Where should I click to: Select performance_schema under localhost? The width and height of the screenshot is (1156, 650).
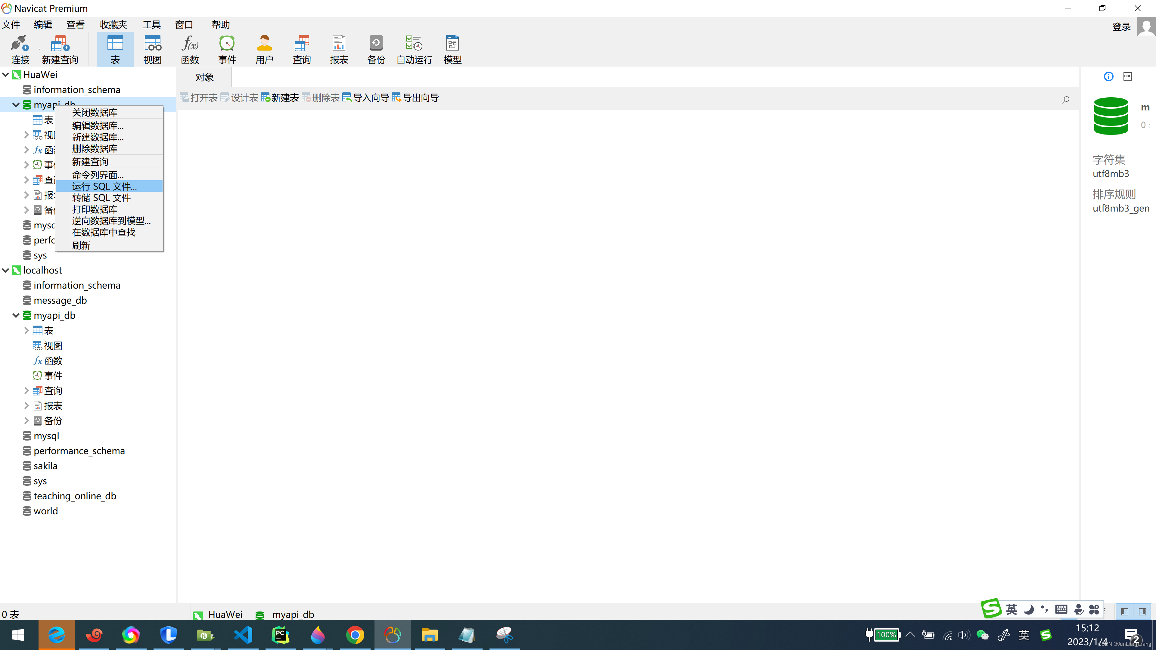click(x=79, y=451)
